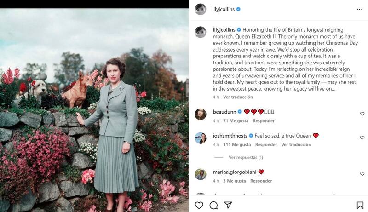This screenshot has width=368, height=212.
Task: Translate joshsmithhosts' comment via Ver traducción
Action: click(296, 145)
